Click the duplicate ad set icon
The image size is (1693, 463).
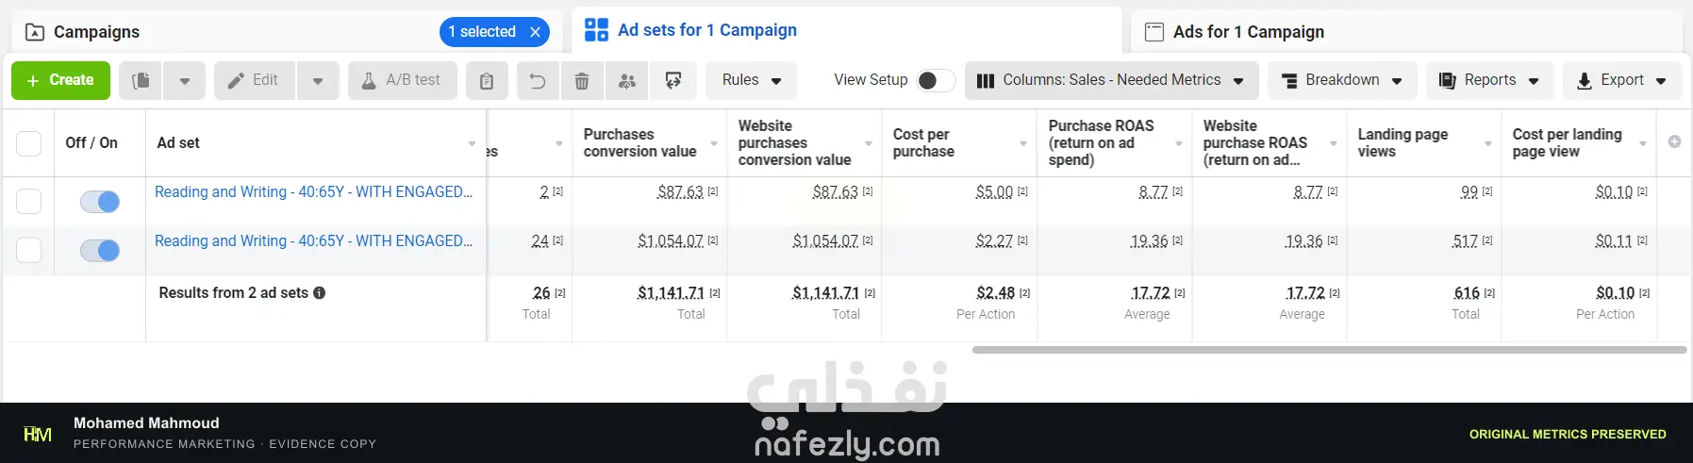[x=141, y=81]
